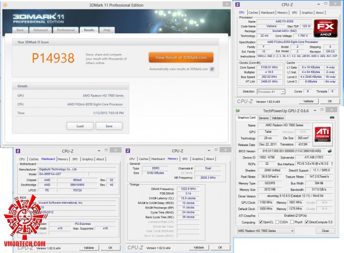This screenshot has height=253, width=344.
Task: Switch to Basic tab in 3DMark 11
Action: [20, 30]
